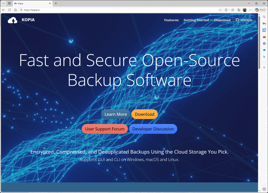Click the Learn More button

click(116, 114)
